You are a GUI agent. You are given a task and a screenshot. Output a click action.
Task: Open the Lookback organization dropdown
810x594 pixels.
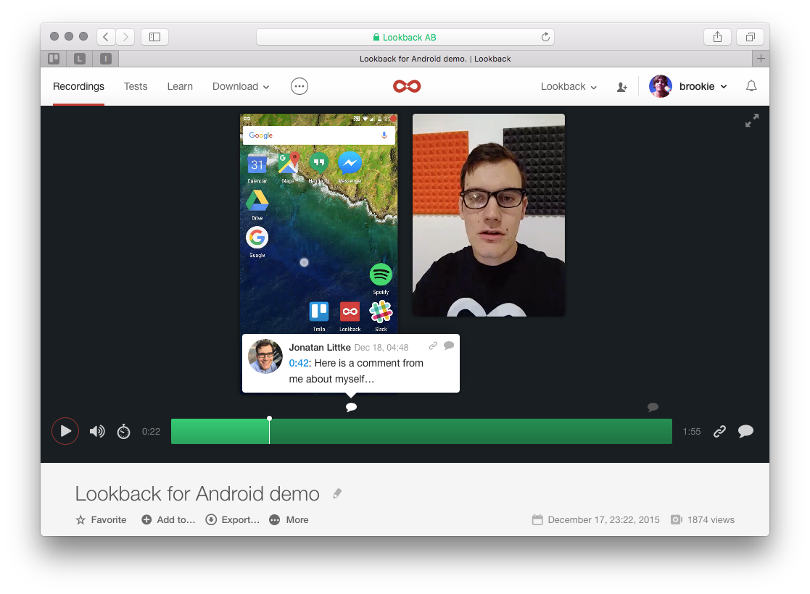(x=569, y=86)
